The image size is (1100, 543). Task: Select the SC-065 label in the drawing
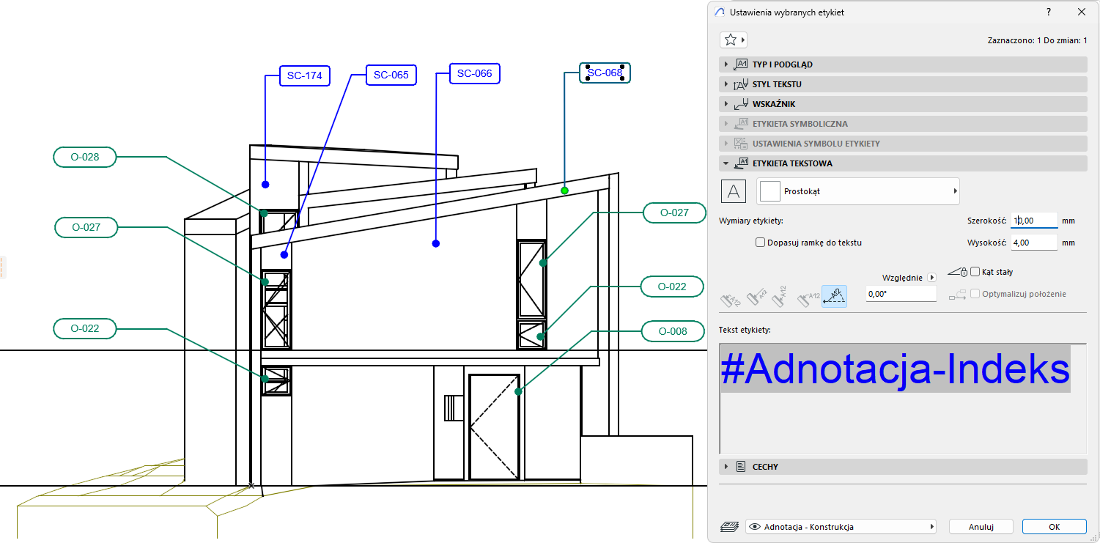391,75
